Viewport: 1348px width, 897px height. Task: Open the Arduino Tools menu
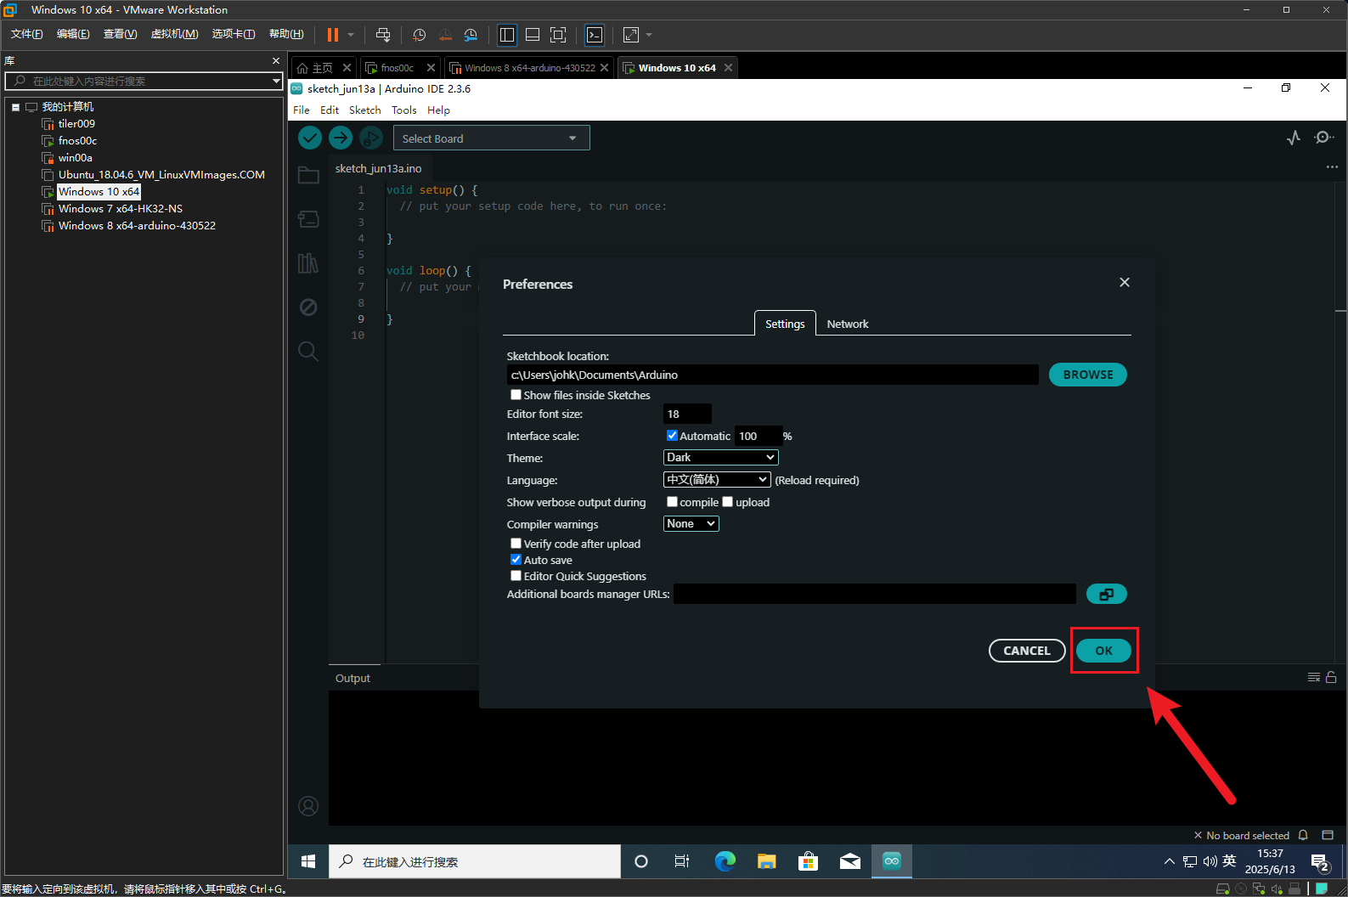click(403, 110)
